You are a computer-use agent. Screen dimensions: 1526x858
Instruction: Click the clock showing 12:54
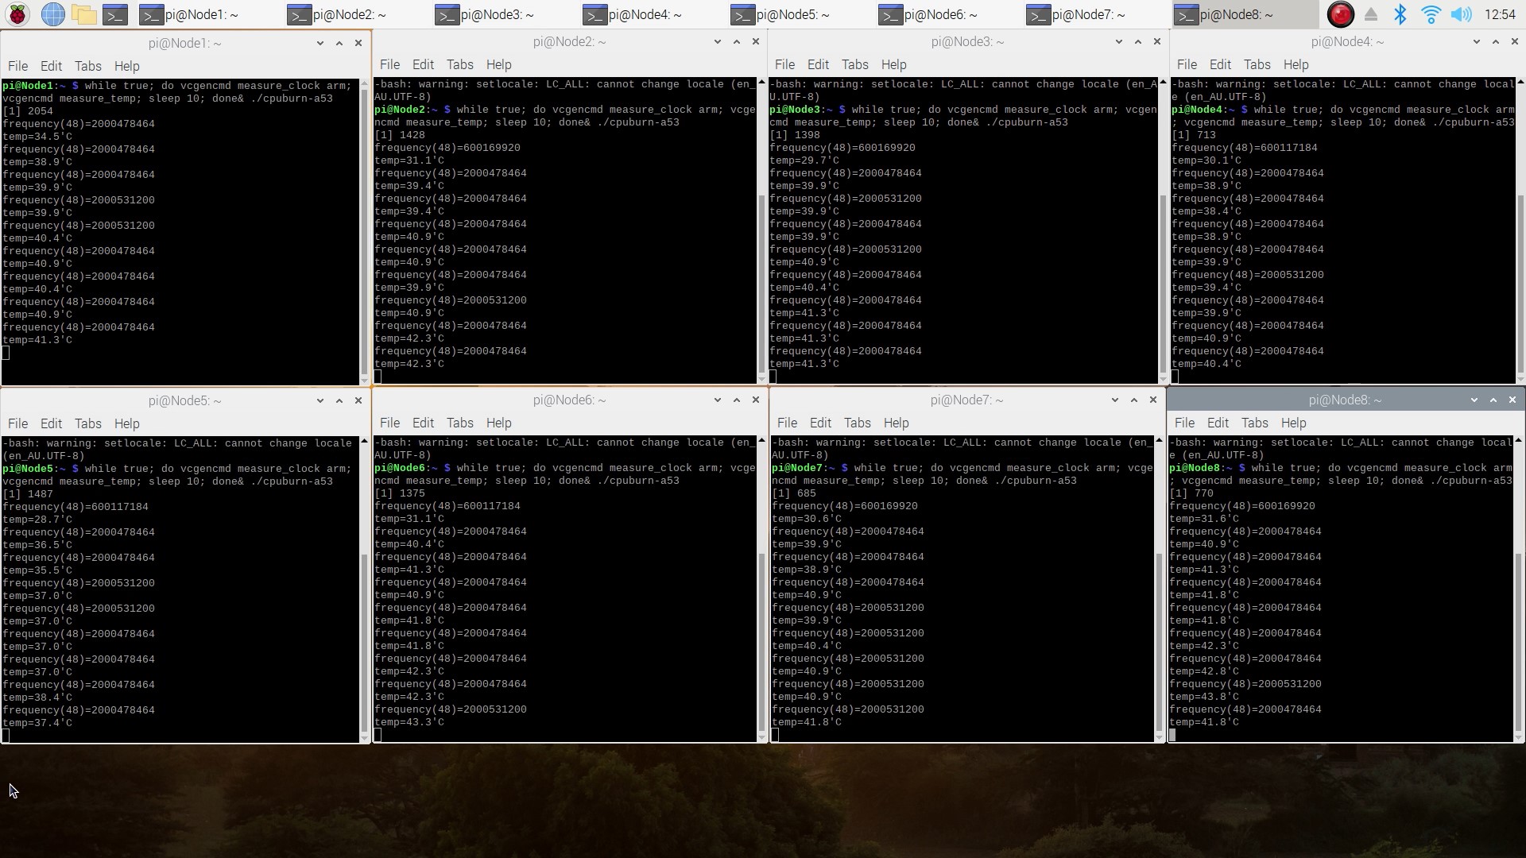[1499, 14]
